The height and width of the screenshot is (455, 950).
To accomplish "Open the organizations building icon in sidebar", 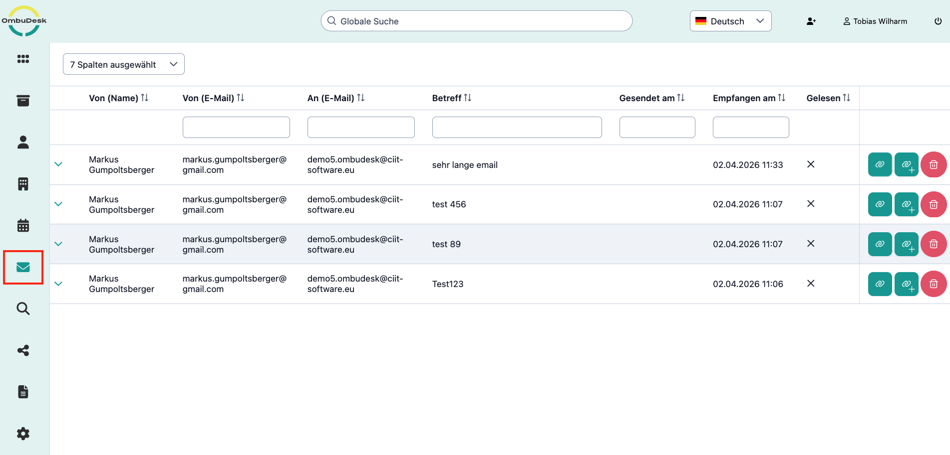I will [x=23, y=184].
